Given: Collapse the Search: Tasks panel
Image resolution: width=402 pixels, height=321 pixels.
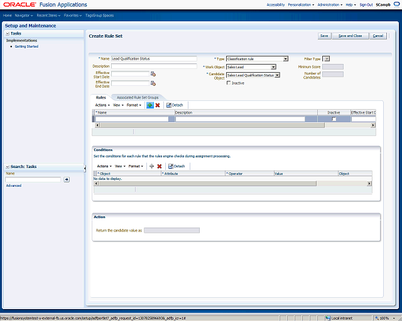Looking at the screenshot, I should [x=8, y=167].
